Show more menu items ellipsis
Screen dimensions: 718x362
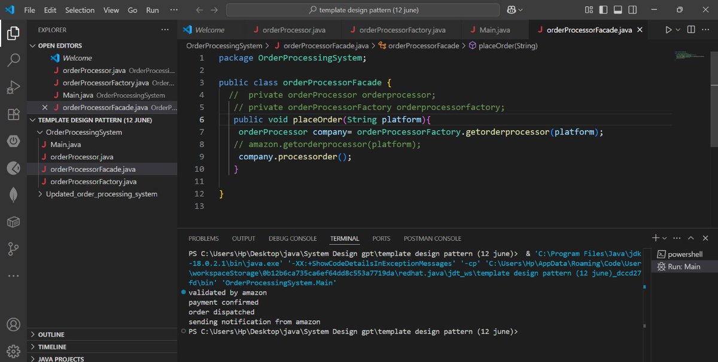[174, 10]
